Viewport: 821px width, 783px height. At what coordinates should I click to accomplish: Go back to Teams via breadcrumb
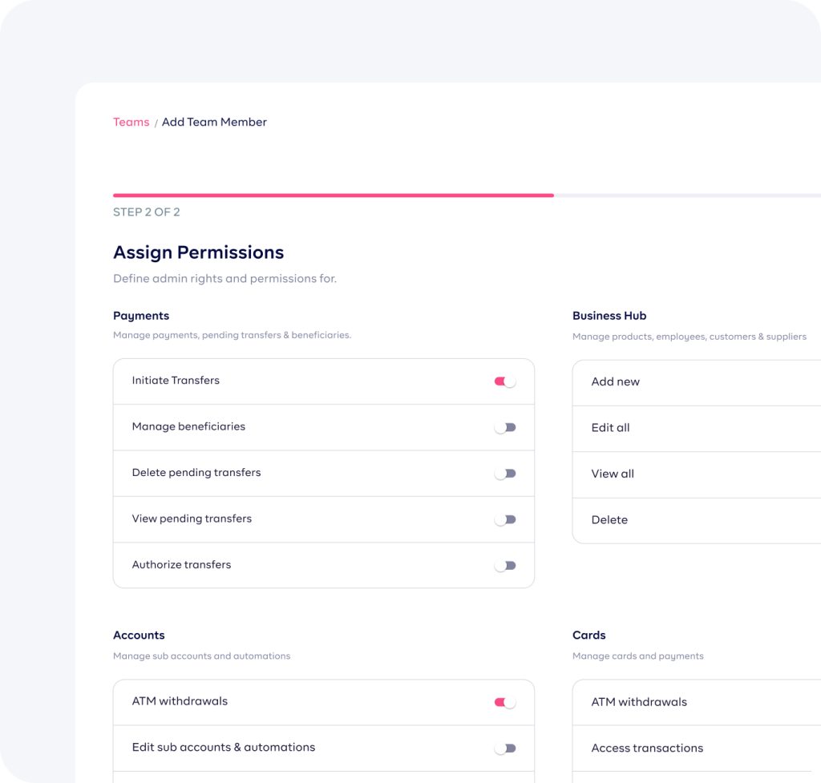click(131, 122)
